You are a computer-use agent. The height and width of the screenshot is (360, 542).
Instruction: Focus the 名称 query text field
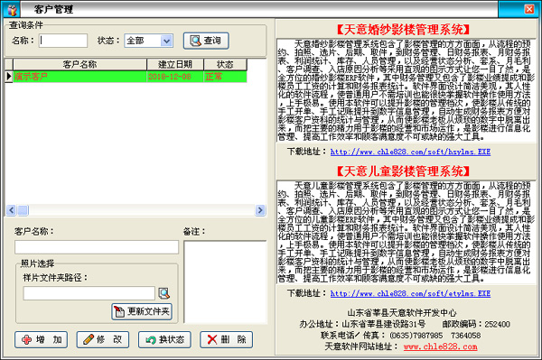63,41
